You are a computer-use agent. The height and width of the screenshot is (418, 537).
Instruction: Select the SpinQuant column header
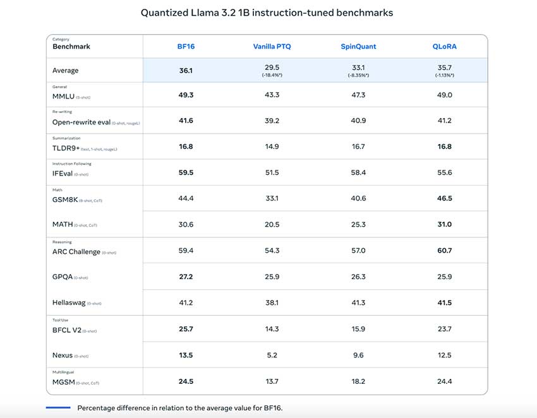pos(358,46)
